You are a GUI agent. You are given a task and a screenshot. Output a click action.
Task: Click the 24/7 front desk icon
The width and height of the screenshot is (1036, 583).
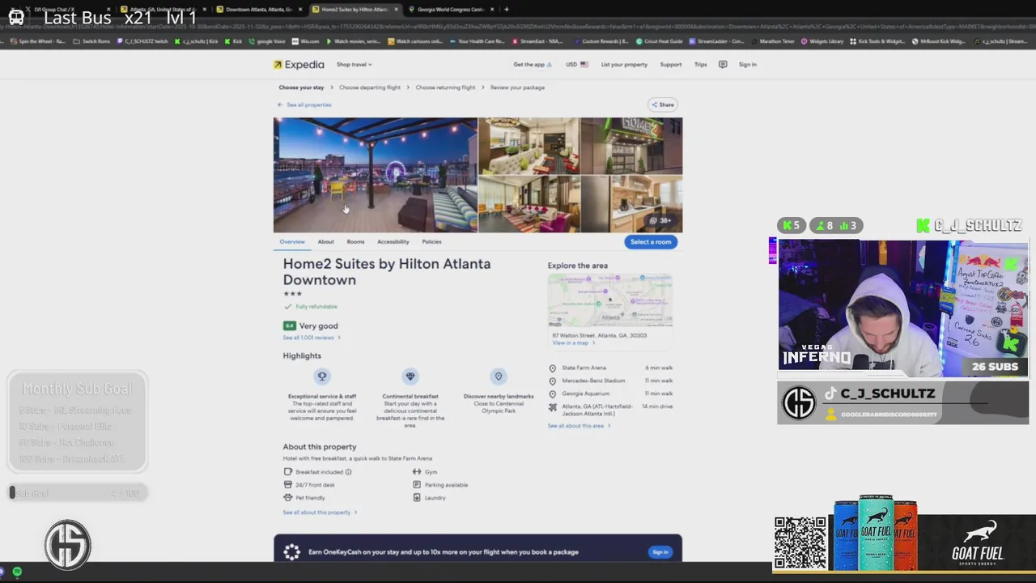(x=287, y=485)
